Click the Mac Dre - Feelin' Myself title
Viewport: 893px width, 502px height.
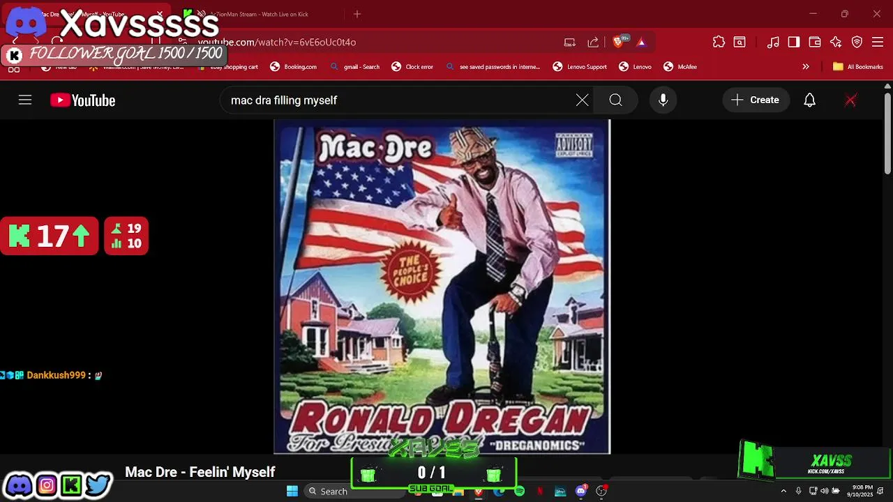pyautogui.click(x=200, y=472)
